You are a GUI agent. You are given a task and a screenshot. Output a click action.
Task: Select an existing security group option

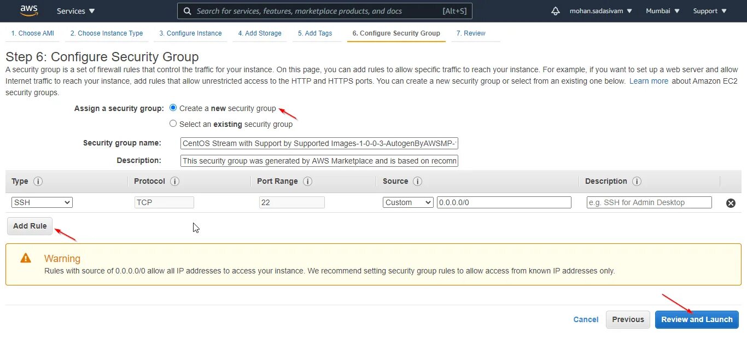[173, 124]
